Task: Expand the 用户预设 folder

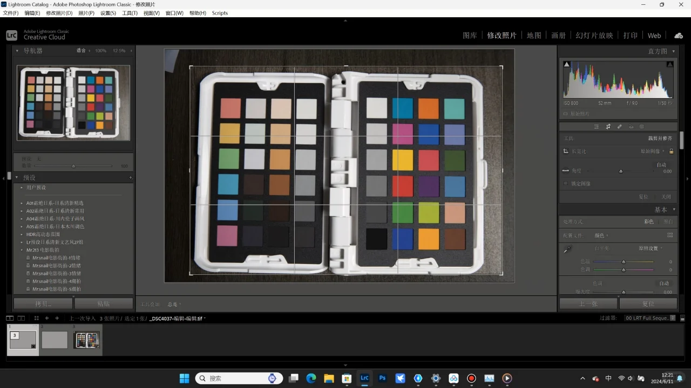Action: click(x=22, y=188)
